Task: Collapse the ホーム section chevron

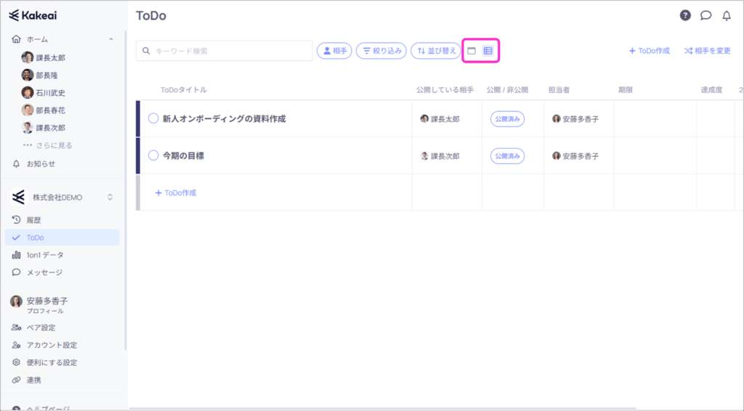Action: [x=111, y=39]
